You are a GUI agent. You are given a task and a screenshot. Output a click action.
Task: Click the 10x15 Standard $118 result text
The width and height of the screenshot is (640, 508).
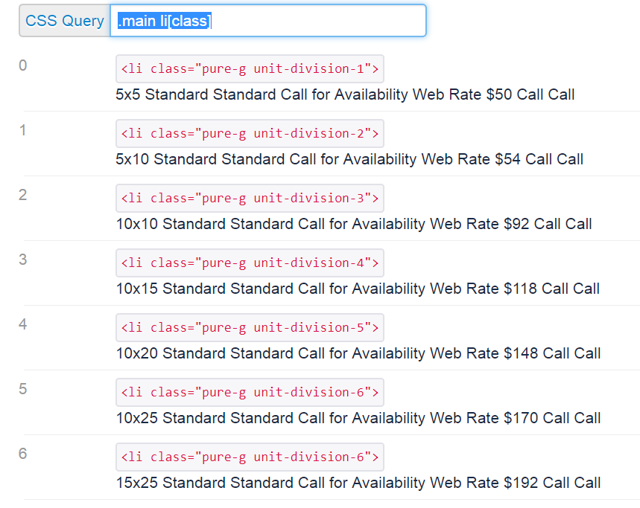click(358, 289)
